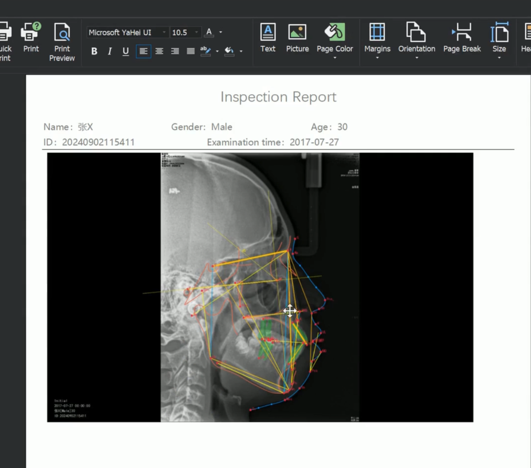Insert a Page Break

[462, 38]
